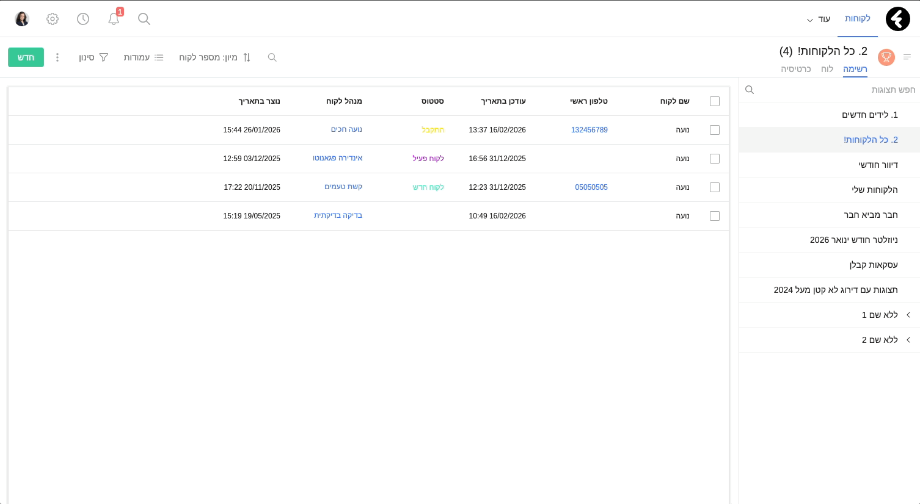Switch to רשימה list view tab
This screenshot has width=920, height=504.
point(855,69)
